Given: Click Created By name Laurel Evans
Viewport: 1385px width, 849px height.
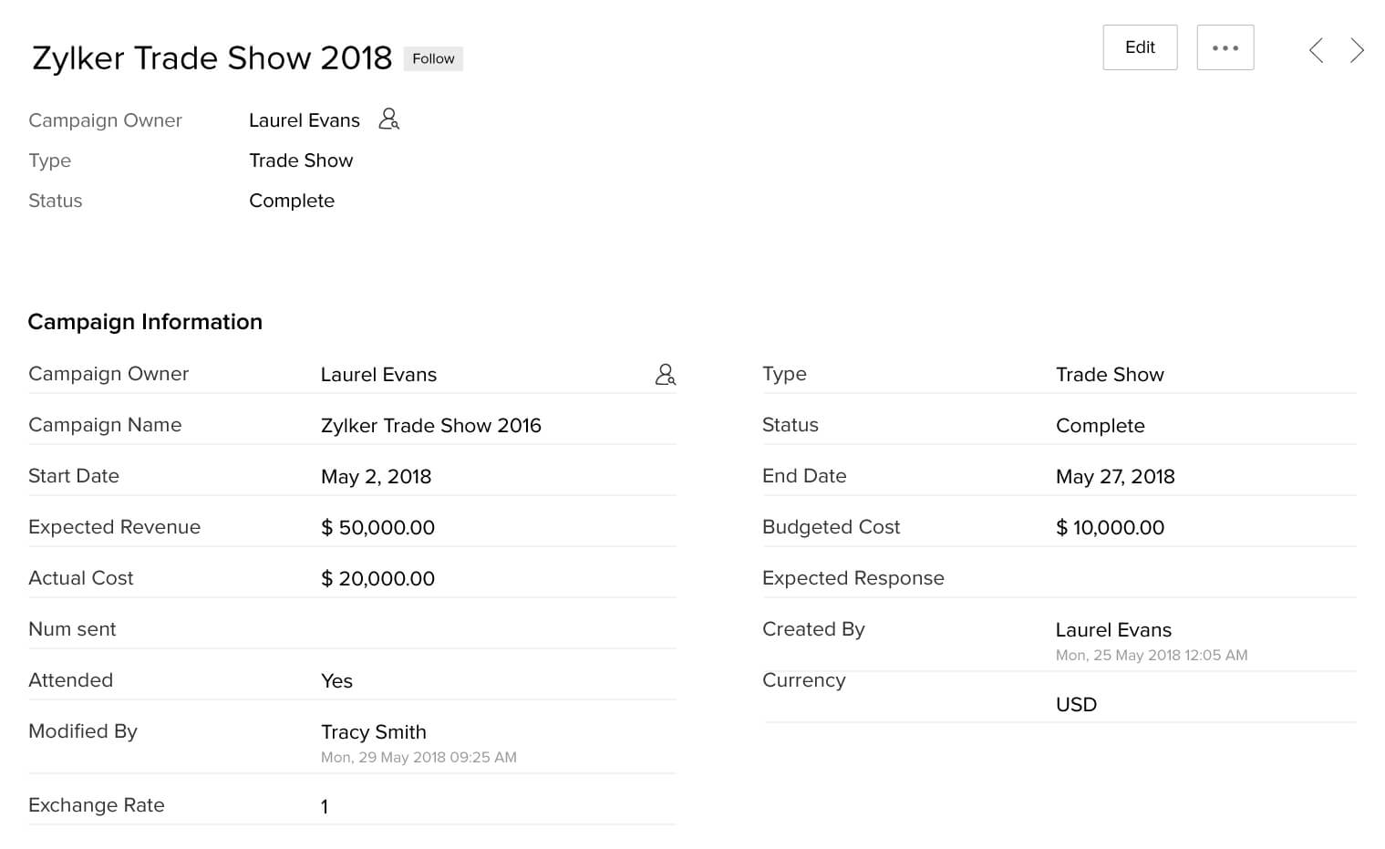Looking at the screenshot, I should pos(1113,630).
